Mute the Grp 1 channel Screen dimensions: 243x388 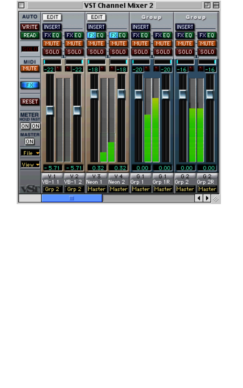tap(140, 44)
